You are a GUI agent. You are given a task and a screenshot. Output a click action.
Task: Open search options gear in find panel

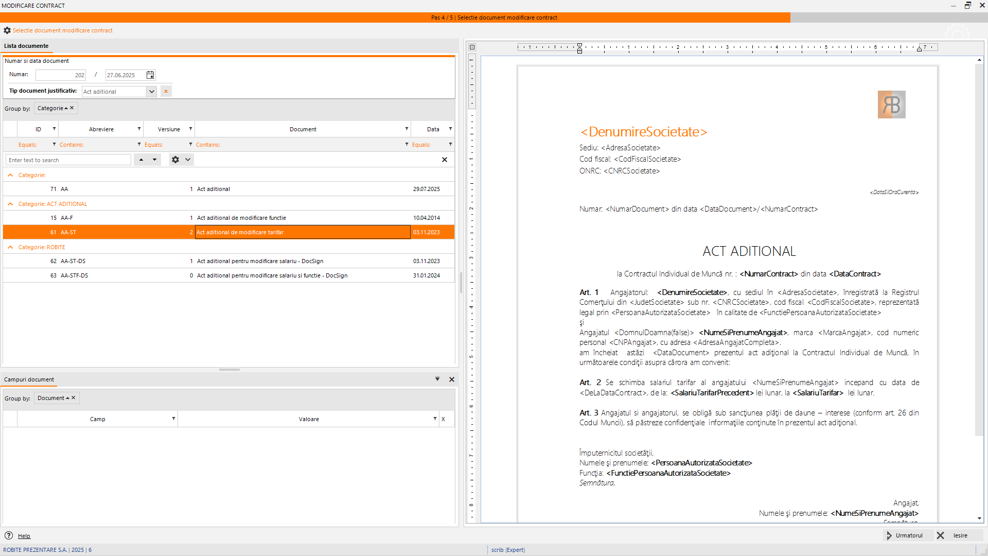[175, 160]
